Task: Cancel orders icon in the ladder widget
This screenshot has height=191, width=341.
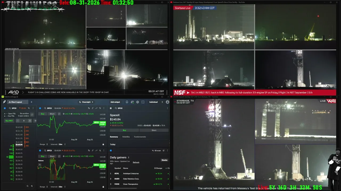Action: (32, 115)
